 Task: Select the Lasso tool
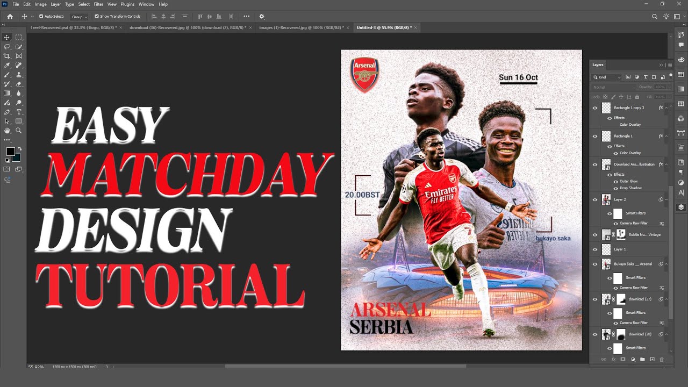(7, 47)
